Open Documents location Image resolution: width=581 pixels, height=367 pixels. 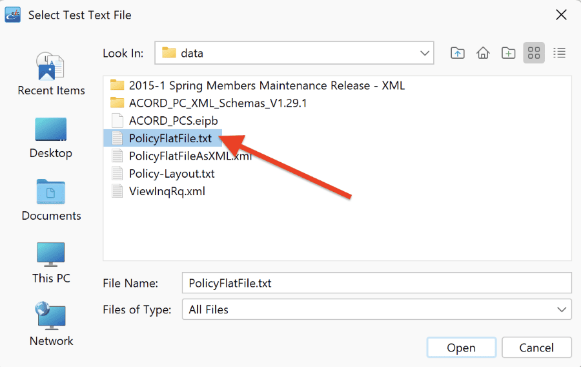[51, 200]
